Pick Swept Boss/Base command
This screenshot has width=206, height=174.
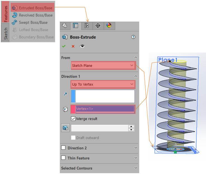30,22
